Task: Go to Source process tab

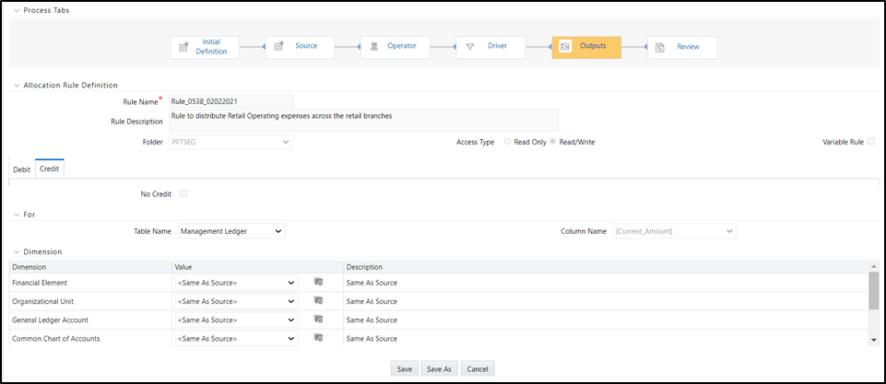Action: click(300, 47)
